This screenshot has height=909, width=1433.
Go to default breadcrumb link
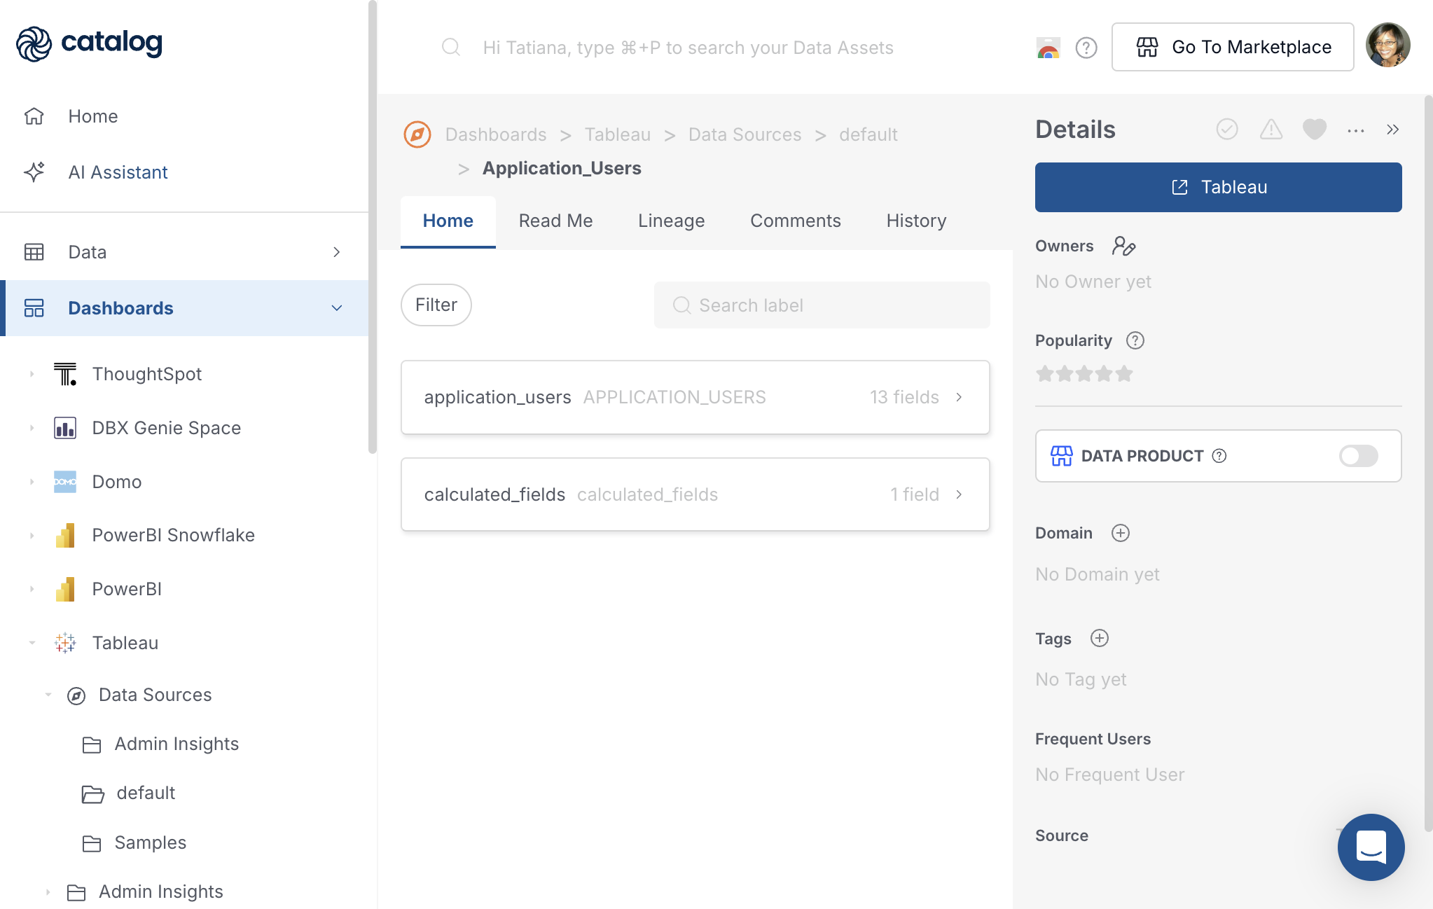point(868,134)
